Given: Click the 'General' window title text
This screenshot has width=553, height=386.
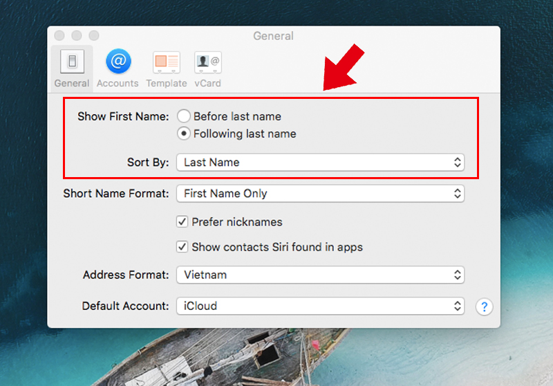Looking at the screenshot, I should click(273, 36).
